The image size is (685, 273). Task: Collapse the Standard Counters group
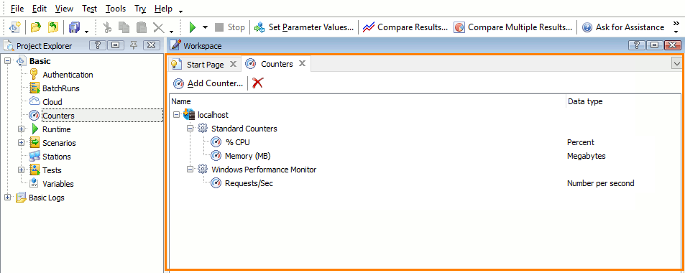coord(190,129)
